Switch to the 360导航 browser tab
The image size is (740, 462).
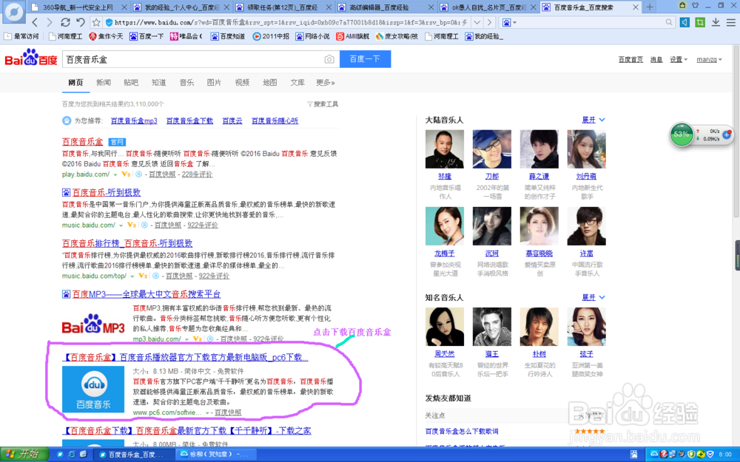pyautogui.click(x=78, y=7)
